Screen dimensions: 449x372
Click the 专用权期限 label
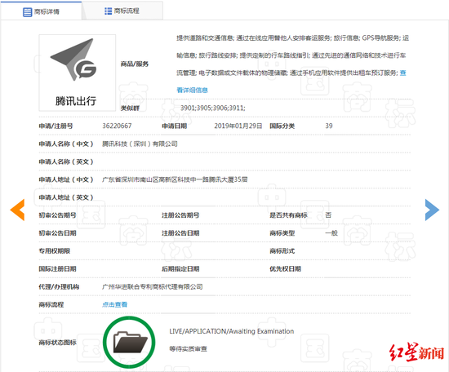click(55, 251)
